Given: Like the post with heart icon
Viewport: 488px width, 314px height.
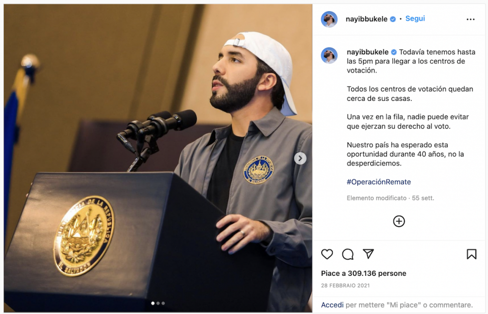Looking at the screenshot, I should 327,254.
